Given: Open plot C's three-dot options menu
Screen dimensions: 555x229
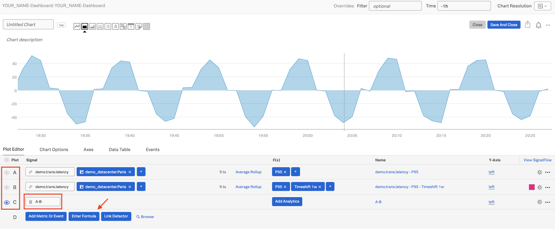Looking at the screenshot, I should pos(548,202).
